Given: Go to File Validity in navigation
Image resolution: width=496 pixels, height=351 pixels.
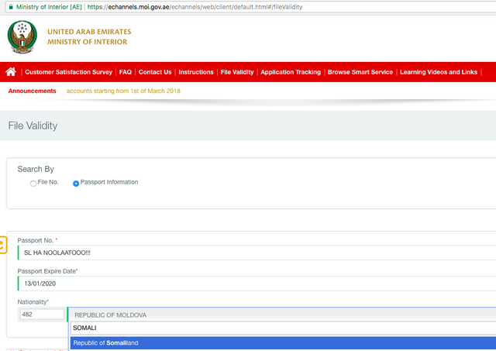Looking at the screenshot, I should (237, 72).
